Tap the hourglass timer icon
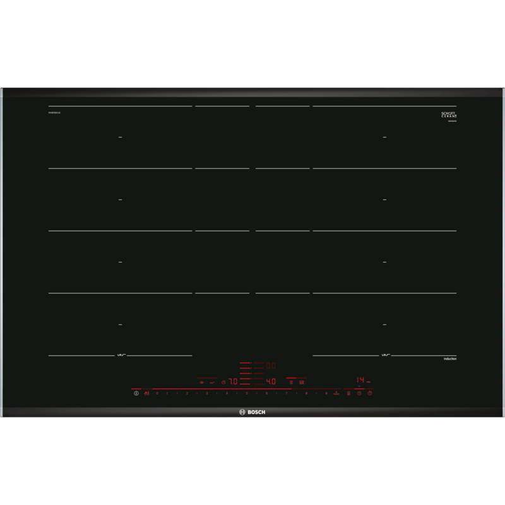505x505 pixels. 348,393
